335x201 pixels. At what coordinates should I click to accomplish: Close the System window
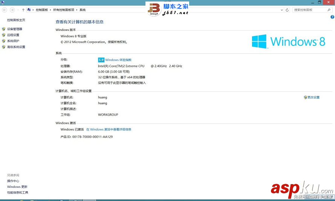point(329,2)
